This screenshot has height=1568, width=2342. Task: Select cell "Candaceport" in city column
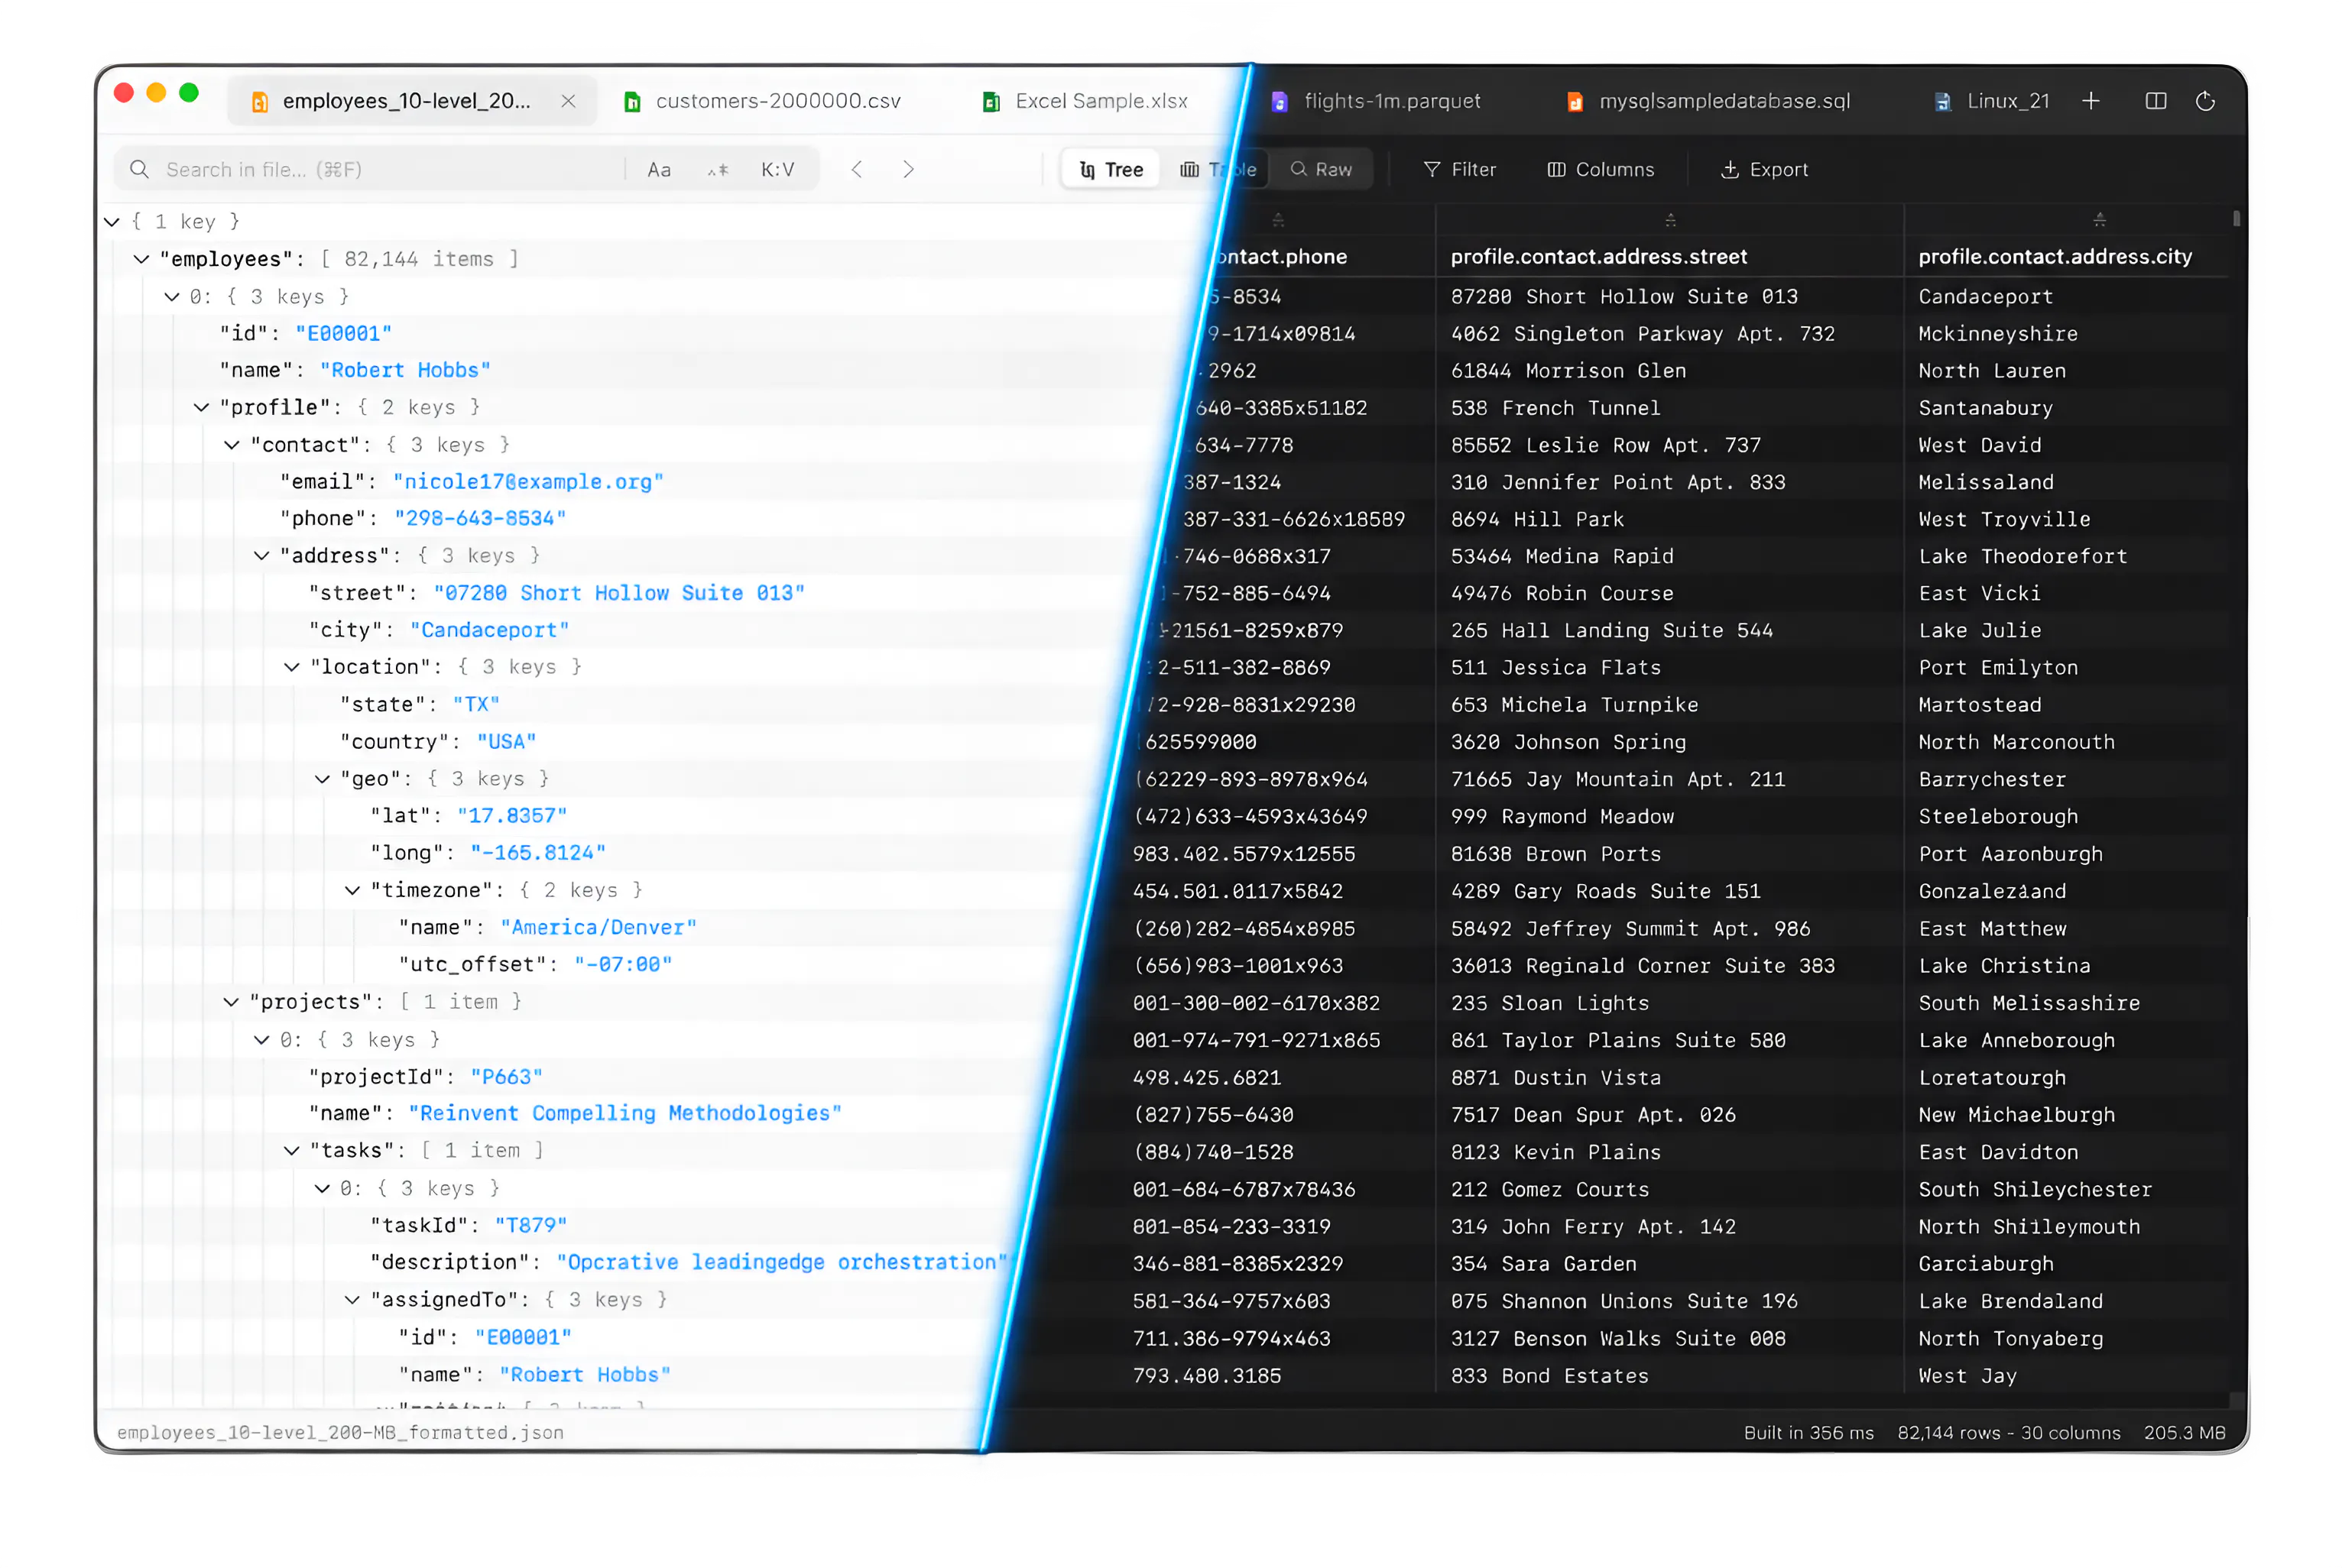[x=1985, y=297]
